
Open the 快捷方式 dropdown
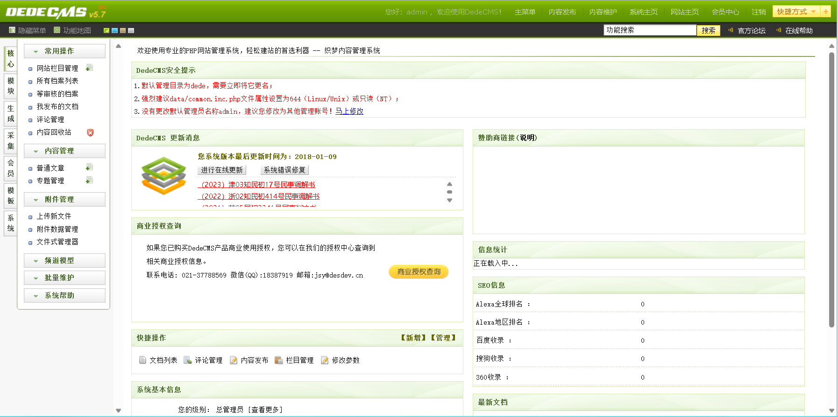(796, 11)
